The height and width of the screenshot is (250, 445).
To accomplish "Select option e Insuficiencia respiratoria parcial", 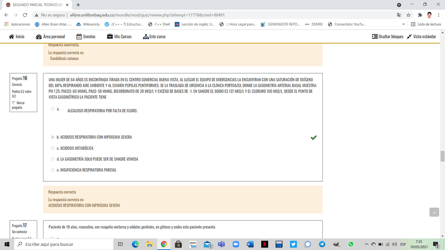I will tap(52, 170).
